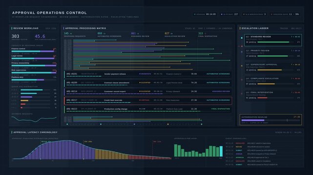Click the Incoming Requests sparkline chart
This screenshot has height=175, width=313.
pos(34,119)
